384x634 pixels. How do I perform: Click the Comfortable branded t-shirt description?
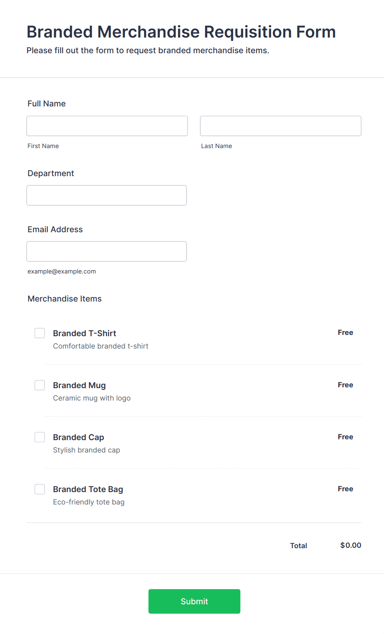tap(101, 346)
